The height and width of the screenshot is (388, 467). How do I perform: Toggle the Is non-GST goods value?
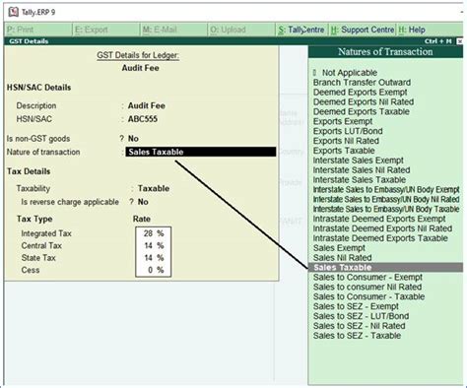[133, 139]
